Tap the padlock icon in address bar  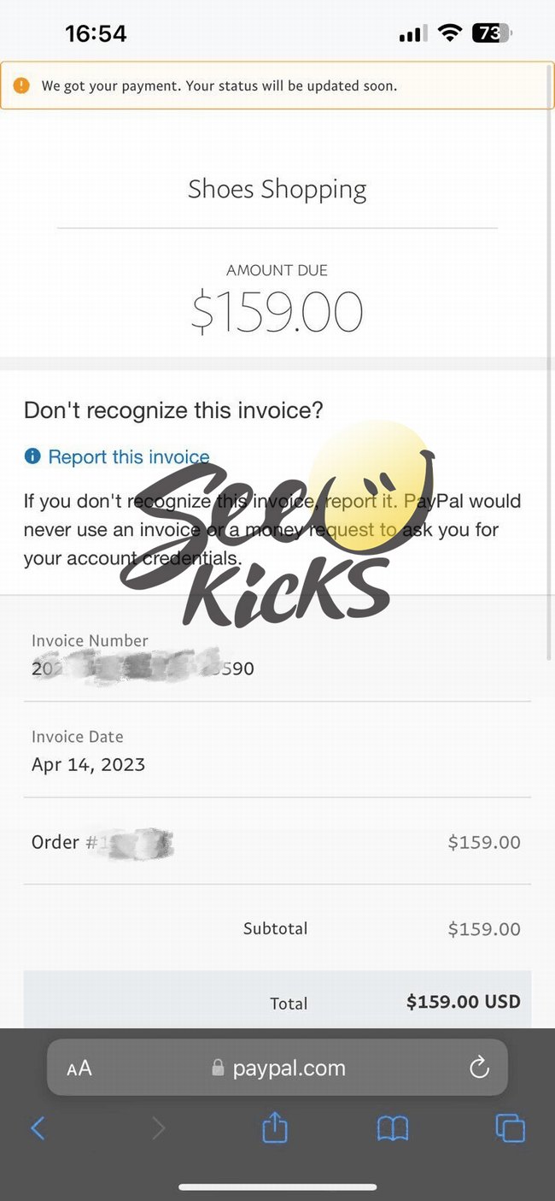pos(218,1069)
